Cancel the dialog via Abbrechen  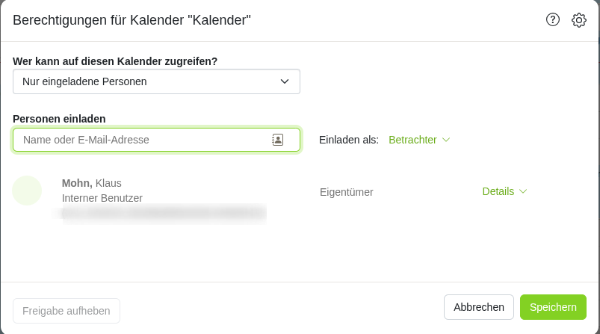click(x=479, y=307)
